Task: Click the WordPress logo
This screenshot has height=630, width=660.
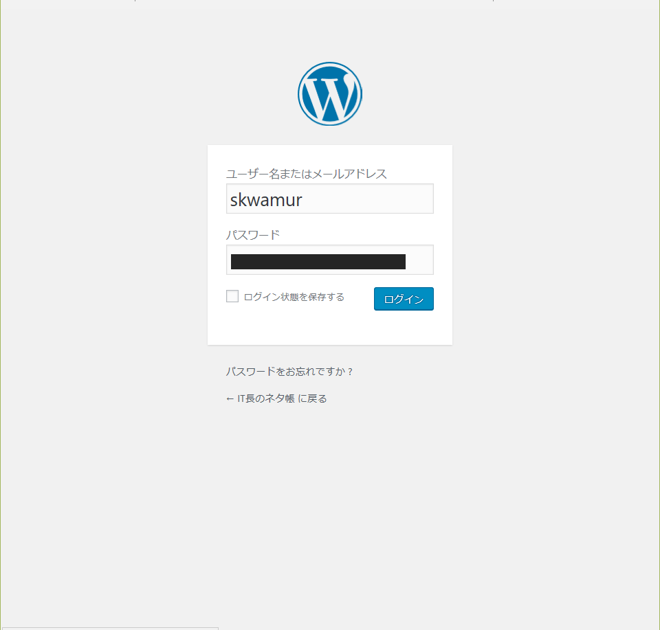Action: (330, 94)
